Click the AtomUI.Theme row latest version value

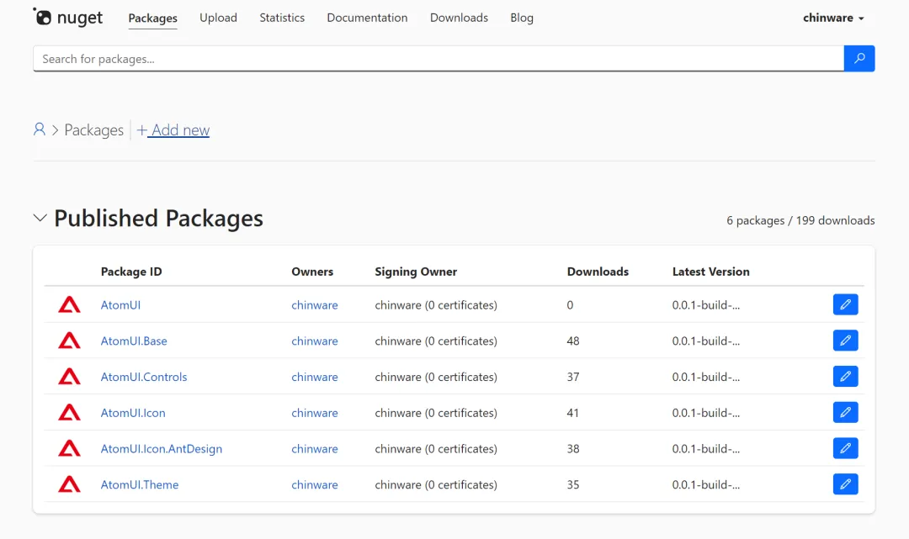click(705, 484)
